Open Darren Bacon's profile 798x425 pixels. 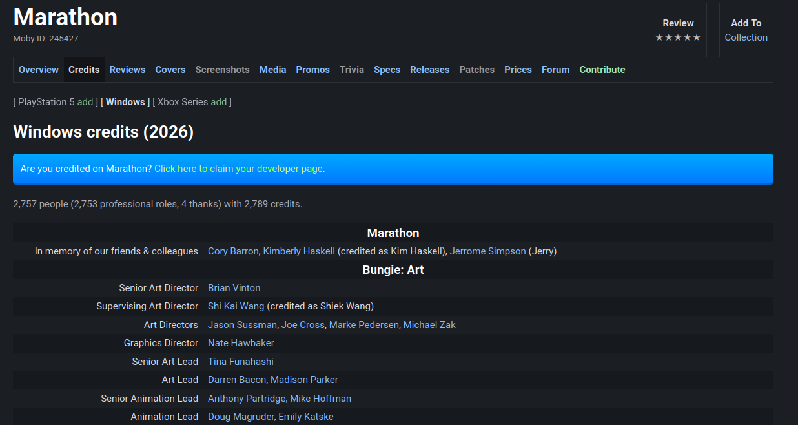[x=237, y=380]
